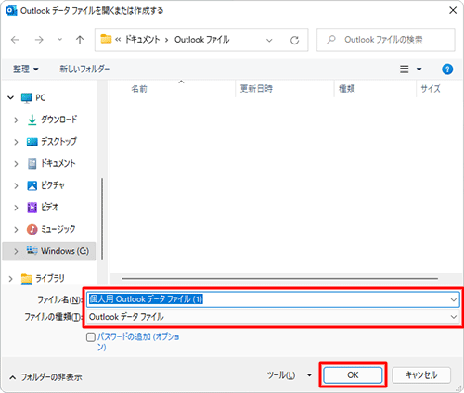Viewport: 464px width, 393px height.
Task: Click the navigation pane vertical scrollbar
Action: [102, 219]
